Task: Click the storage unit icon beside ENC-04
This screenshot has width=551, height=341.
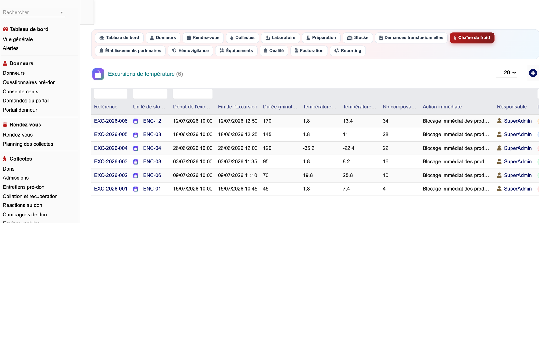Action: click(136, 148)
